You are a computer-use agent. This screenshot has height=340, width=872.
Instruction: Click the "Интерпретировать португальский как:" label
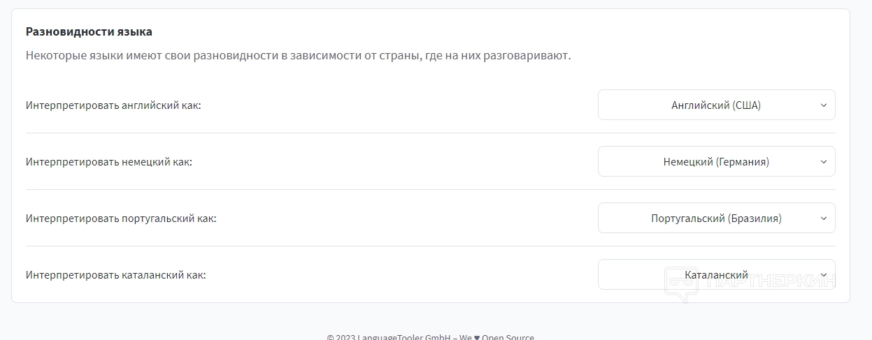pyautogui.click(x=121, y=219)
